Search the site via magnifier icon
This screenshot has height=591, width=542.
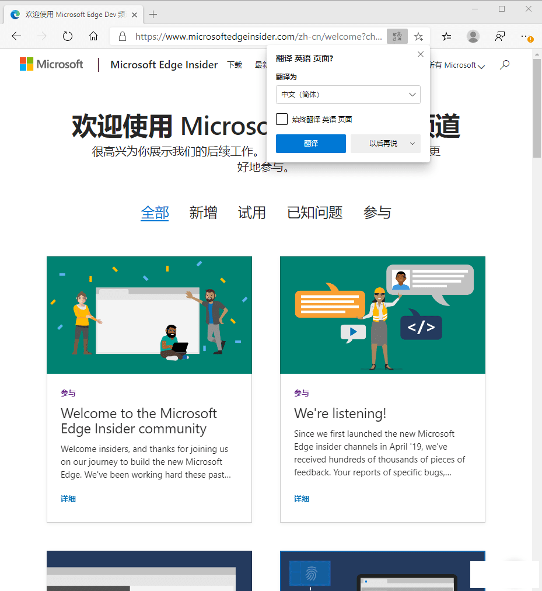tap(504, 65)
